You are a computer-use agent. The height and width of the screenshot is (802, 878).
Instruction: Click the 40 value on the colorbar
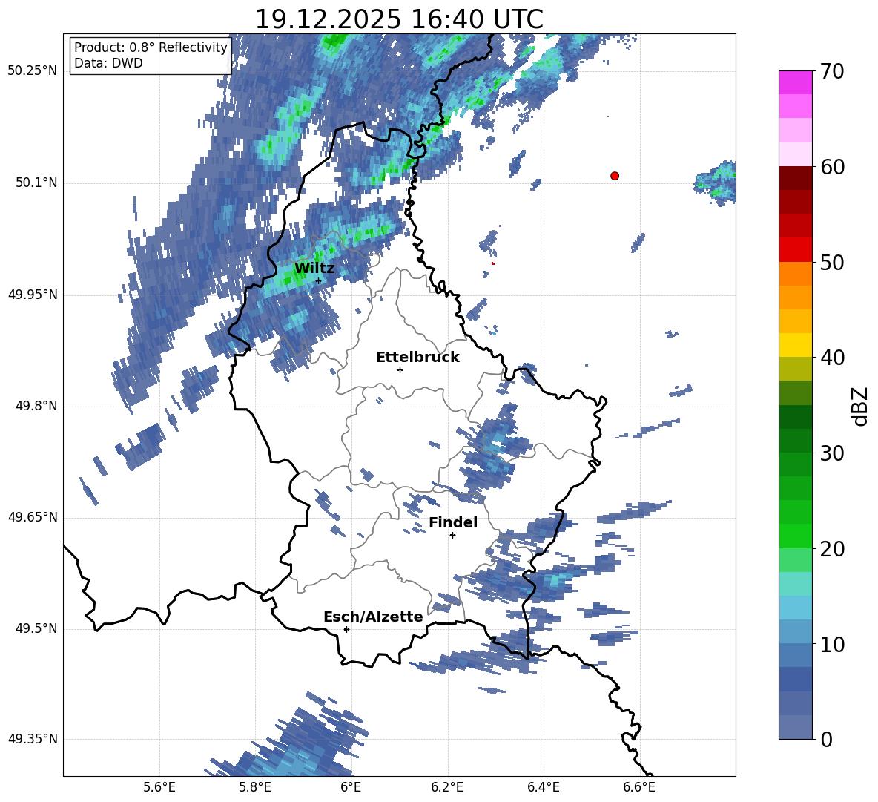[x=832, y=358]
